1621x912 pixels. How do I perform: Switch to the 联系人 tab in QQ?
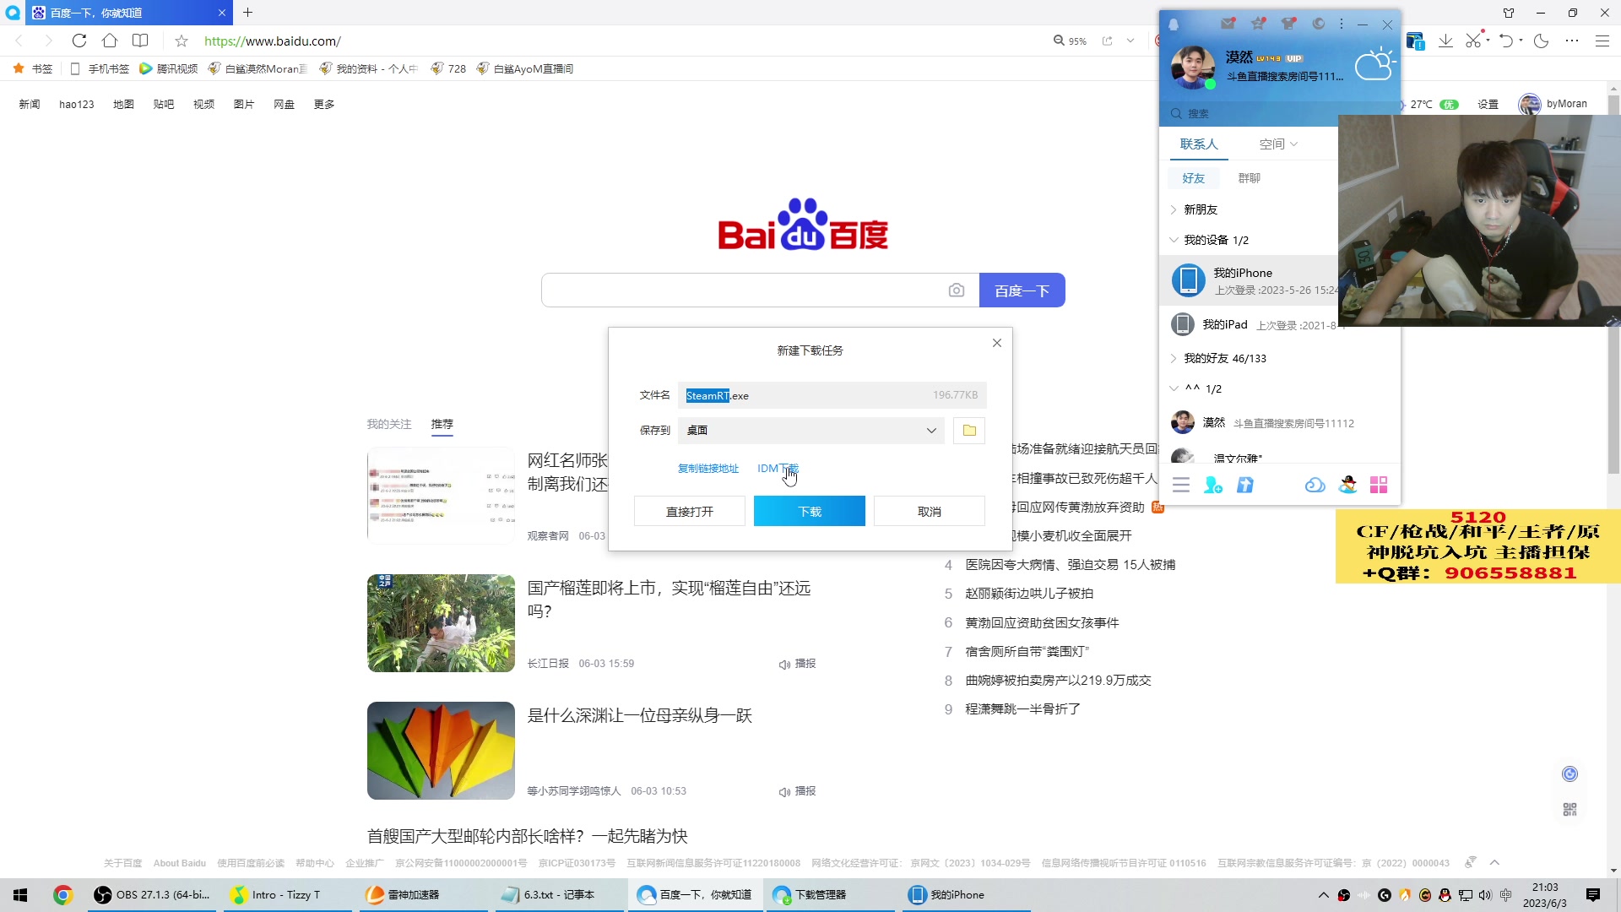coord(1199,144)
